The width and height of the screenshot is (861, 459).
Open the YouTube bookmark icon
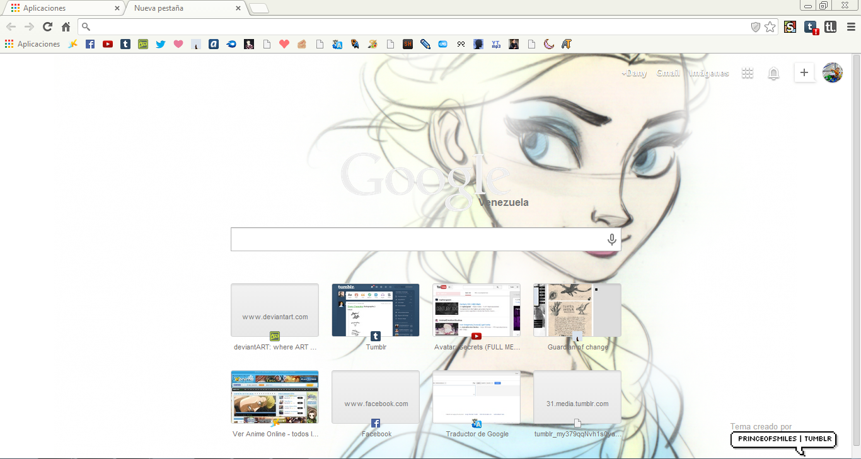(108, 44)
